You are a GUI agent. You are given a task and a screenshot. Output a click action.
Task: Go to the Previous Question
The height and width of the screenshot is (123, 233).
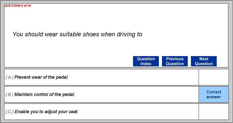point(175,61)
